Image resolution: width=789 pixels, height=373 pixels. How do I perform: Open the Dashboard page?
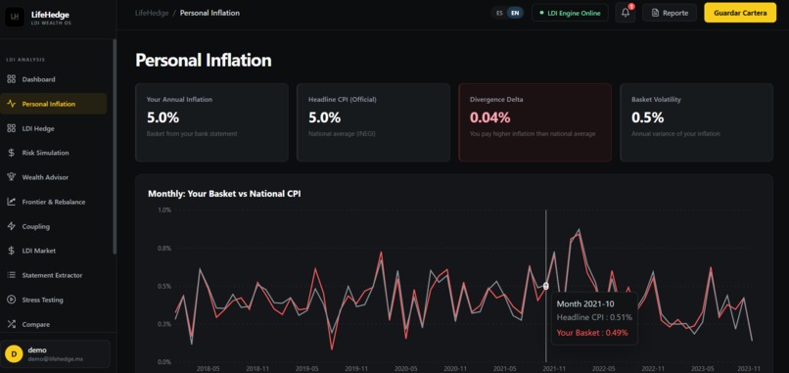coord(53,79)
